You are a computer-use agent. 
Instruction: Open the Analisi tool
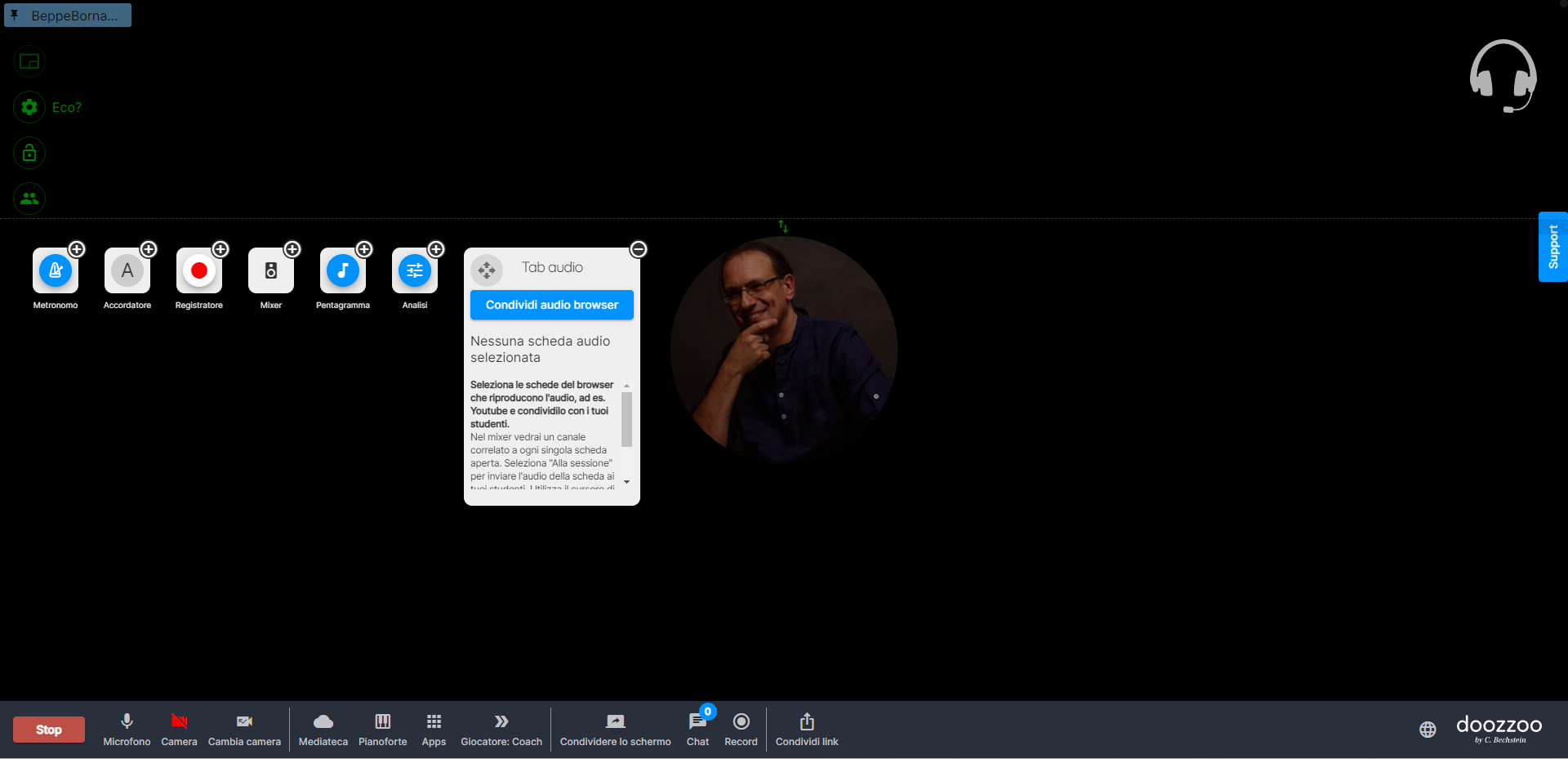414,271
